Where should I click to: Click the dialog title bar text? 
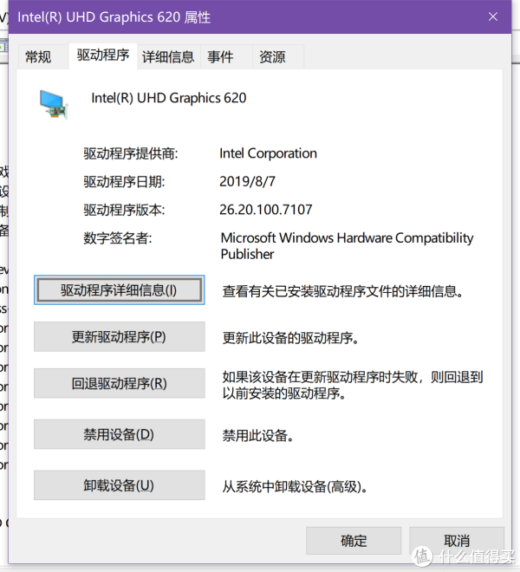click(x=114, y=17)
